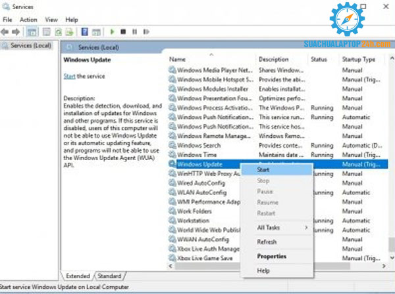Click gear icon beside Xbox Live Game Save
395x294 pixels.
coord(172,258)
